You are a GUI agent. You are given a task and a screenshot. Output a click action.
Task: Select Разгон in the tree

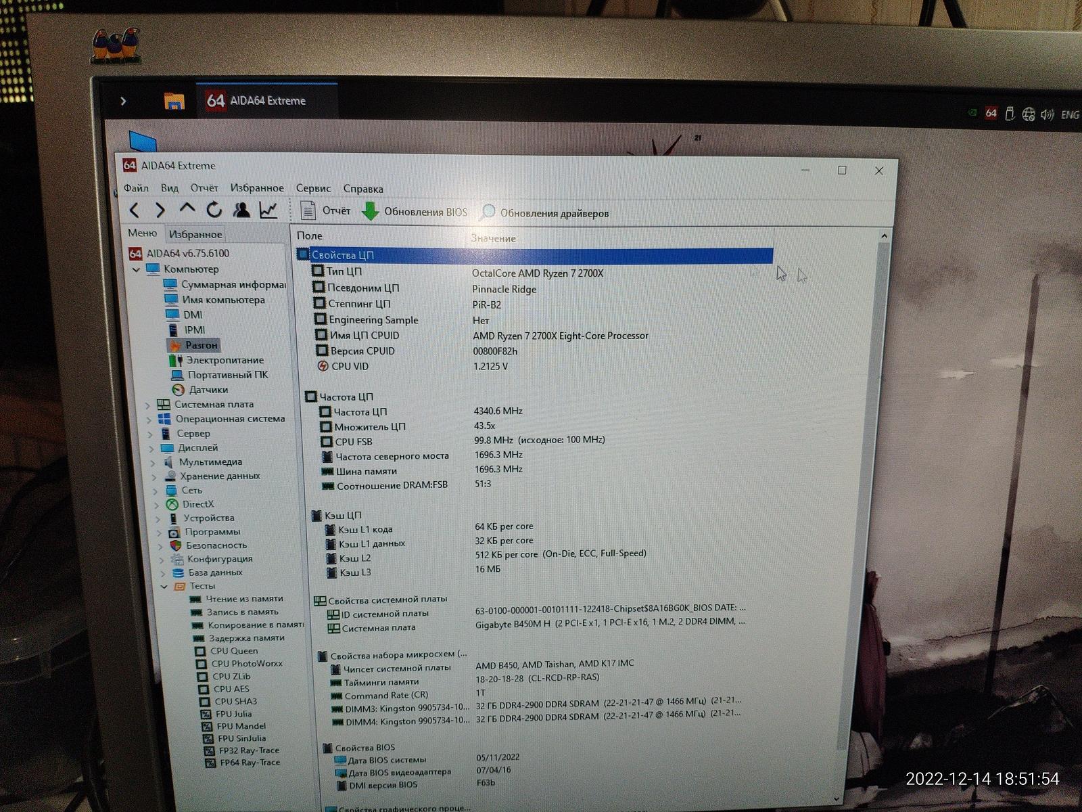(193, 345)
